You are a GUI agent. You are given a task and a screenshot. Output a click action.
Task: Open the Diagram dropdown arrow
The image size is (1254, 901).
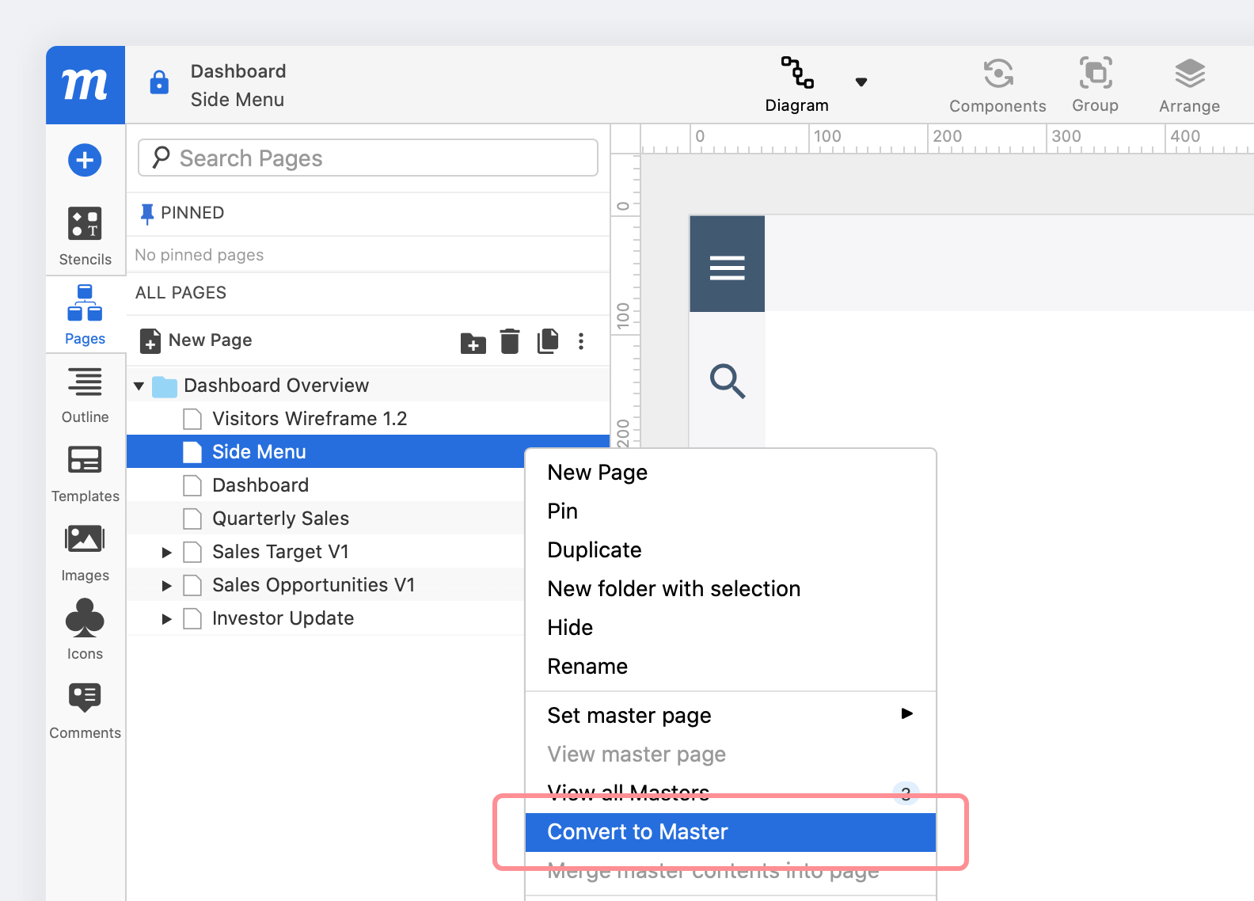pyautogui.click(x=861, y=82)
